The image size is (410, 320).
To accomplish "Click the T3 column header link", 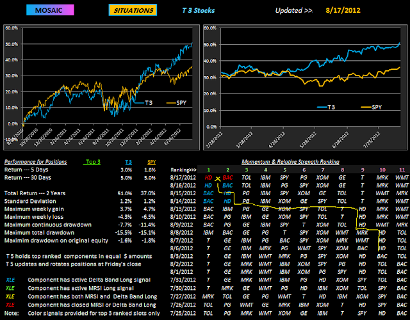I will pos(128,162).
